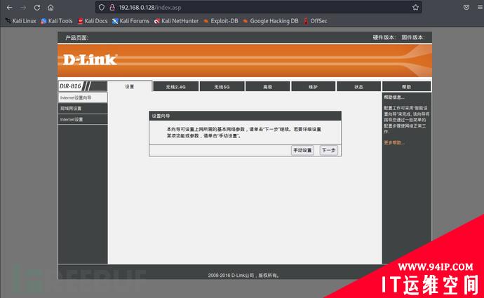Click the 手动设置 button
Viewport: 484px width, 298px height.
pyautogui.click(x=302, y=150)
